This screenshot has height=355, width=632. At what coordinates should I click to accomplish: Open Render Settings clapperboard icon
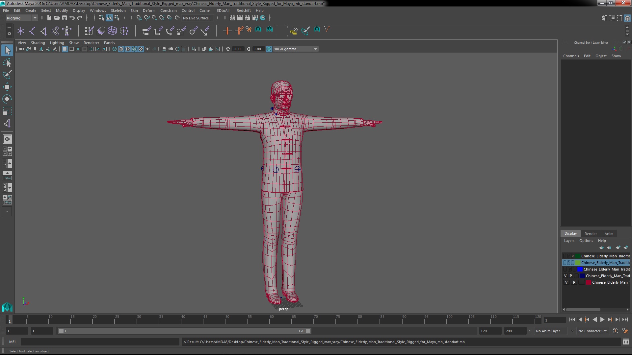(255, 18)
